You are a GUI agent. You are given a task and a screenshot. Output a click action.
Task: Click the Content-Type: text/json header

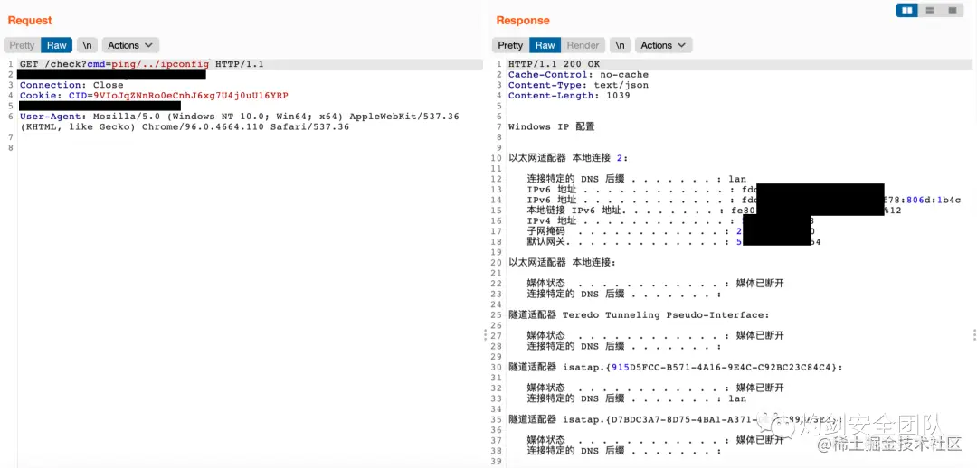(578, 85)
